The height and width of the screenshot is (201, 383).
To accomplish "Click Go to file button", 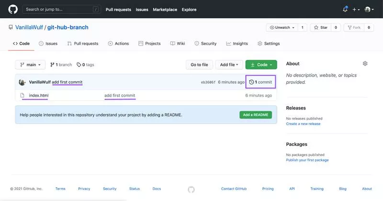I will coord(199,65).
